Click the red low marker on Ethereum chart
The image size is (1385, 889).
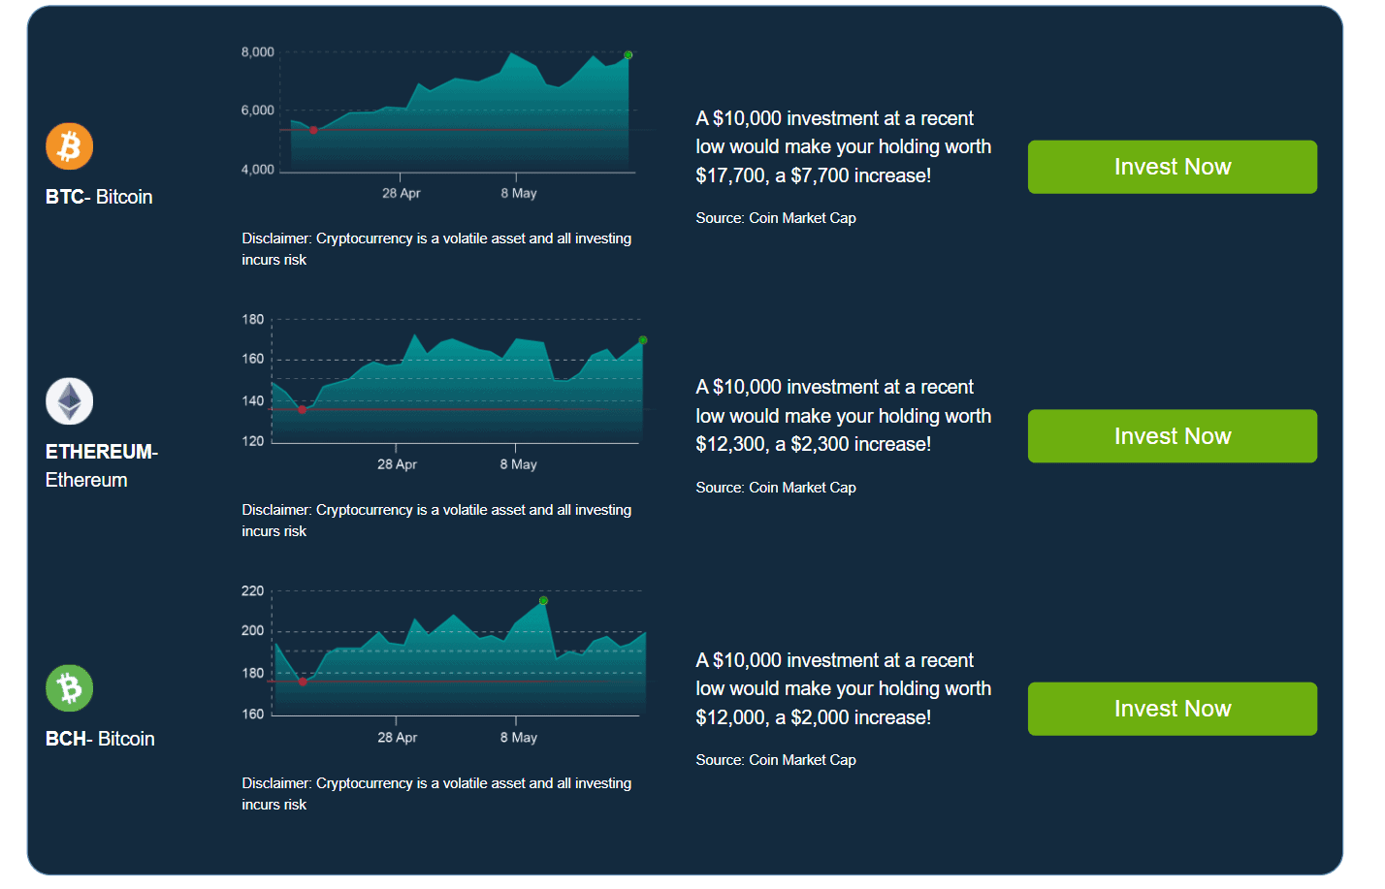[303, 409]
